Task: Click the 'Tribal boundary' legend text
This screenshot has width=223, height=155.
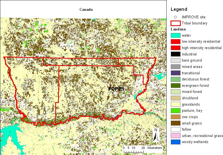Action: click(194, 23)
